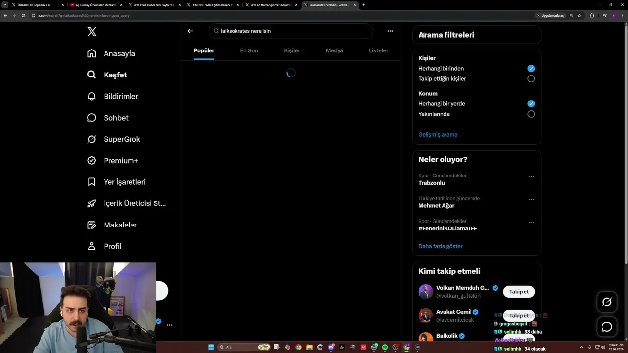Select Herhangi birinden radio option
This screenshot has height=353, width=628.
[x=531, y=69]
